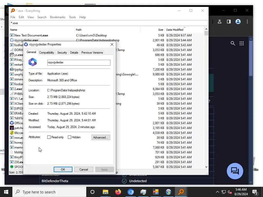The image size is (263, 197).
Task: Close the rzyyvjydedax Properties dialog
Action: point(112,44)
